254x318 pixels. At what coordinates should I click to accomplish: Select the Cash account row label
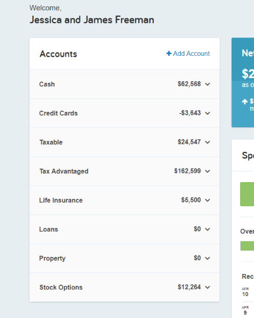tap(47, 84)
